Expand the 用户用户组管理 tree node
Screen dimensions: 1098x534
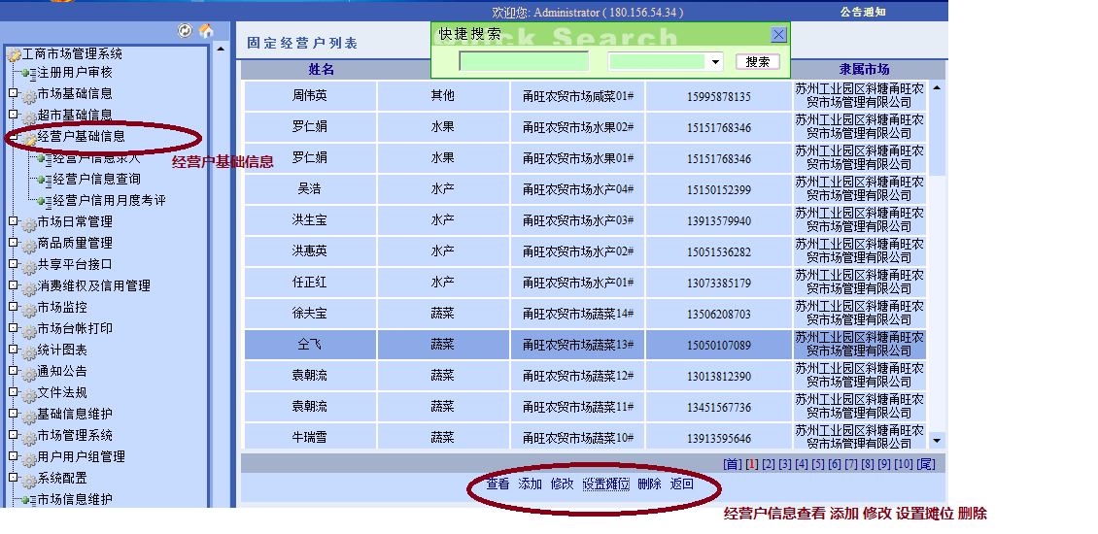(13, 456)
